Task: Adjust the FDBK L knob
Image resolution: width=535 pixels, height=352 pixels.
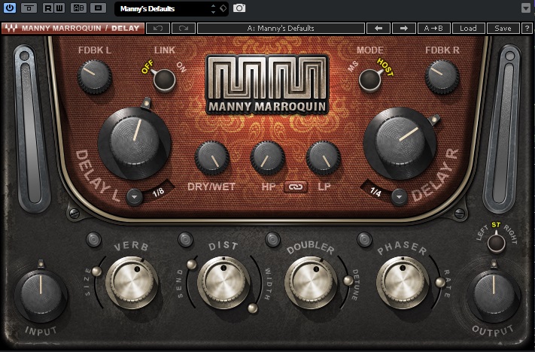Action: [95, 77]
